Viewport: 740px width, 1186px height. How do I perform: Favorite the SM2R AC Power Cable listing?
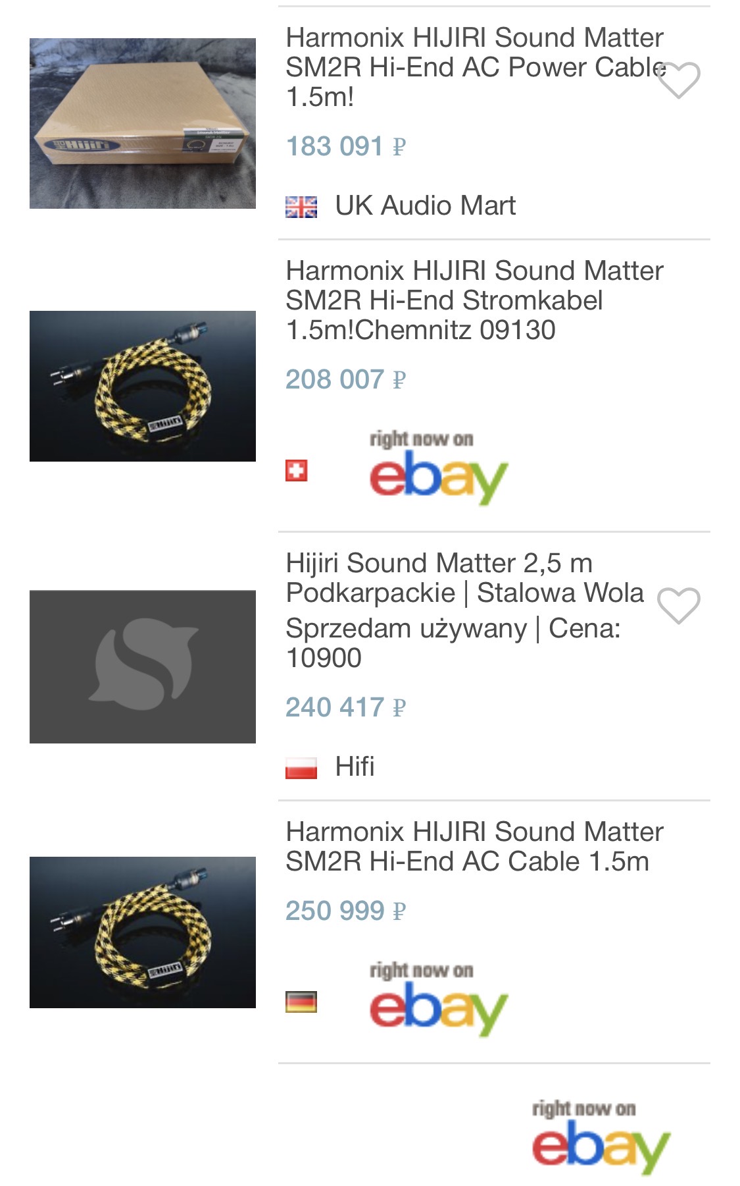[679, 80]
